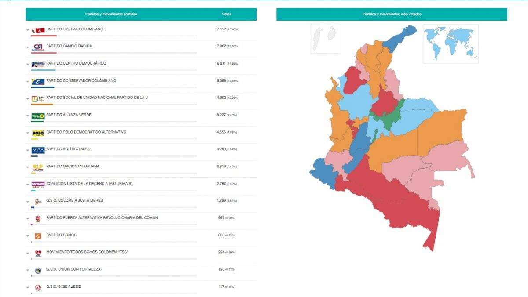
Task: Click the 16.211 vote count
Action: pyautogui.click(x=220, y=63)
